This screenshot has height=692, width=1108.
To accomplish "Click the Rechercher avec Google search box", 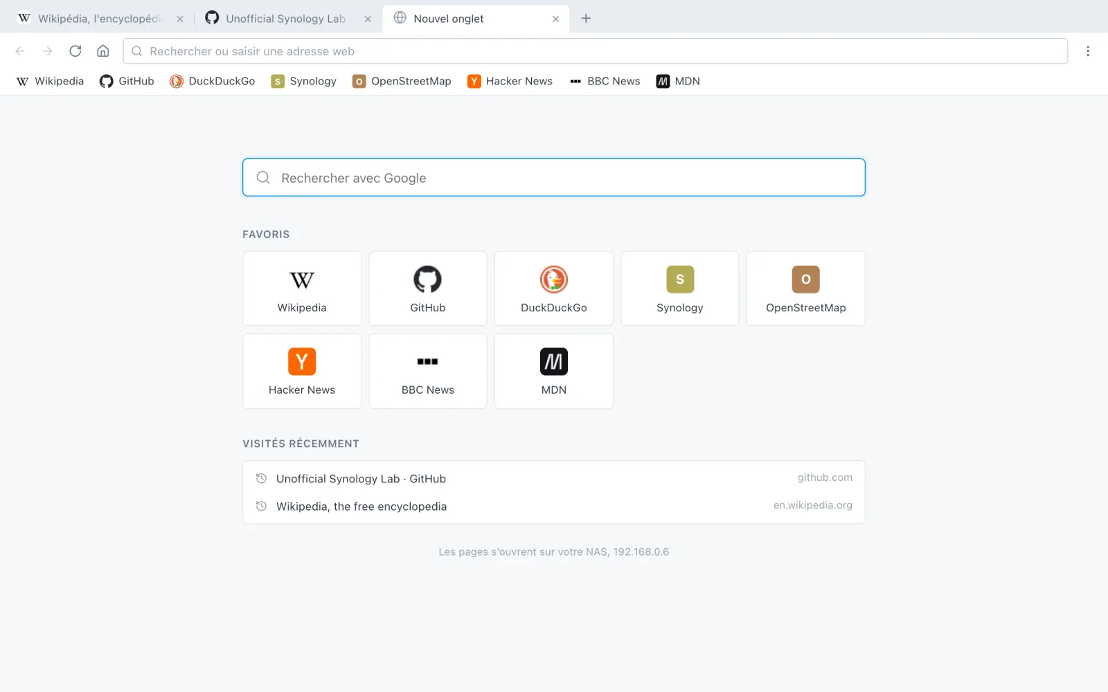I will (x=554, y=178).
